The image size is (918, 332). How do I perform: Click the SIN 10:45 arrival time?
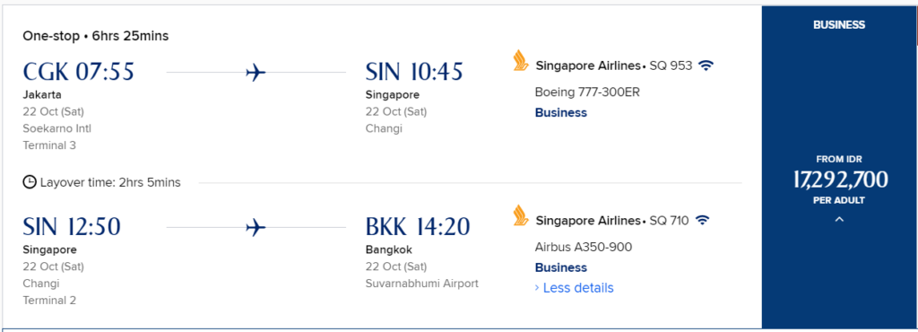tap(414, 72)
